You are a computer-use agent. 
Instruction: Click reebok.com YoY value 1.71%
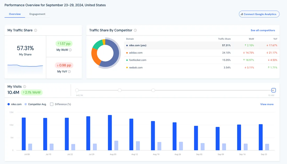click(273, 68)
